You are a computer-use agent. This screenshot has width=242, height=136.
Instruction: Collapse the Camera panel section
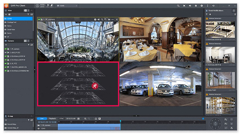click(x=32, y=41)
